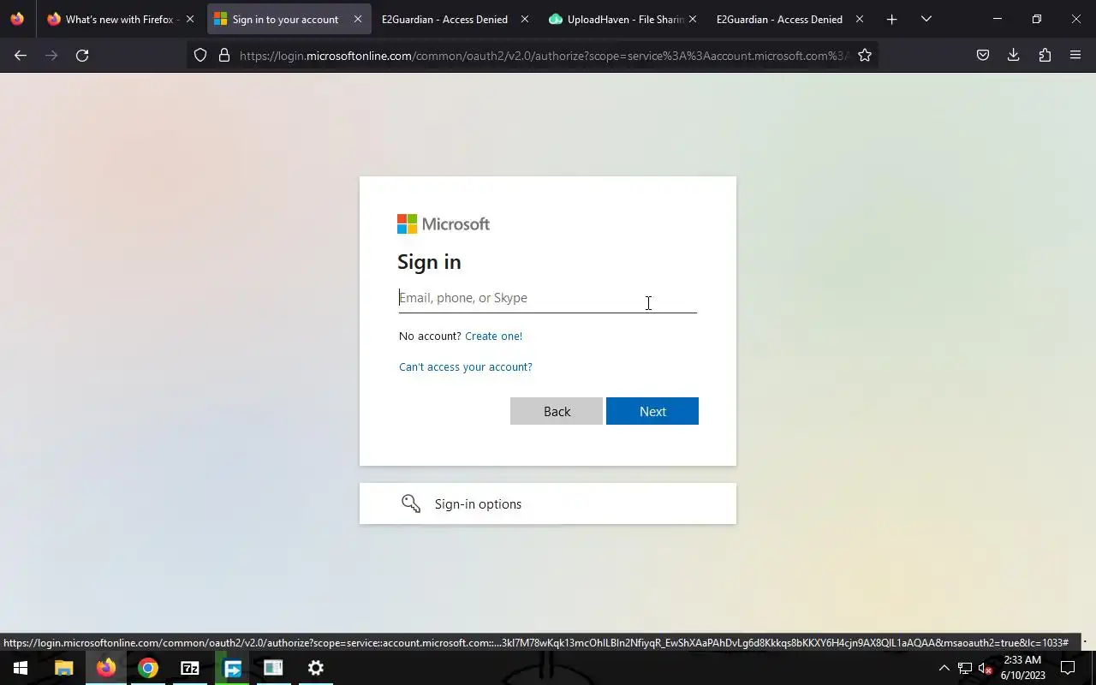Restore down the Firefox window
This screenshot has height=685, width=1096.
(x=1037, y=19)
